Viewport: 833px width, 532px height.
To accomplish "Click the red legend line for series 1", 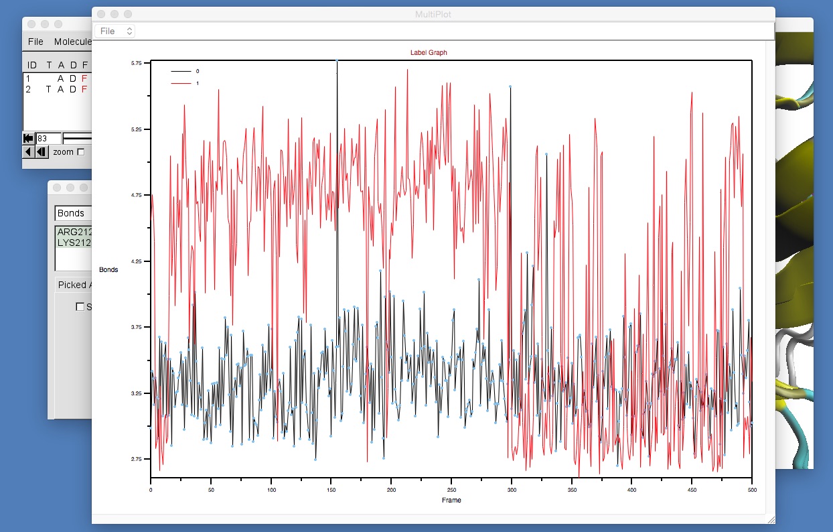I will 181,83.
